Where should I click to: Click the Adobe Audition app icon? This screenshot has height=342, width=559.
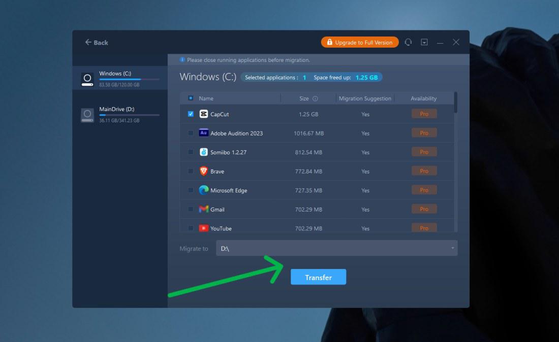pyautogui.click(x=204, y=133)
